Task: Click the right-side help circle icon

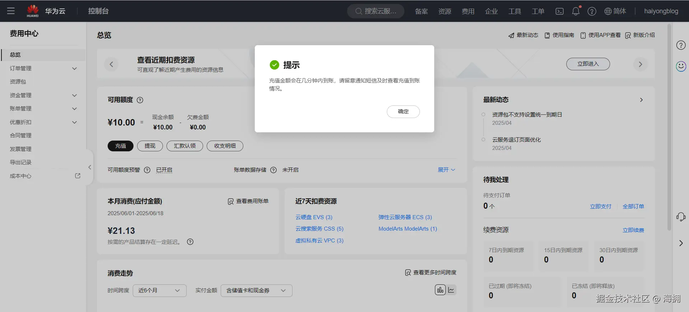Action: pos(681,45)
